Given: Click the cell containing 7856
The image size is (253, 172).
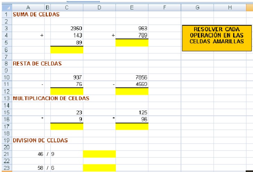Looking at the screenshot, I should pyautogui.click(x=132, y=78).
